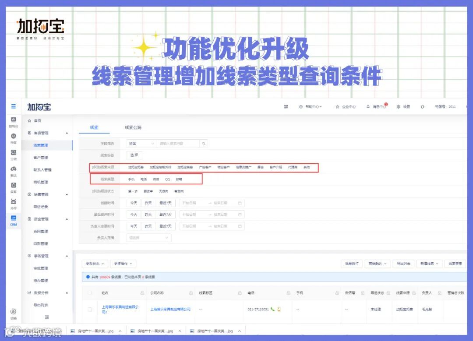
Task: Switch to the 线索公海 tab
Action: point(133,127)
